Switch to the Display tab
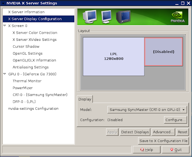 pos(85,99)
